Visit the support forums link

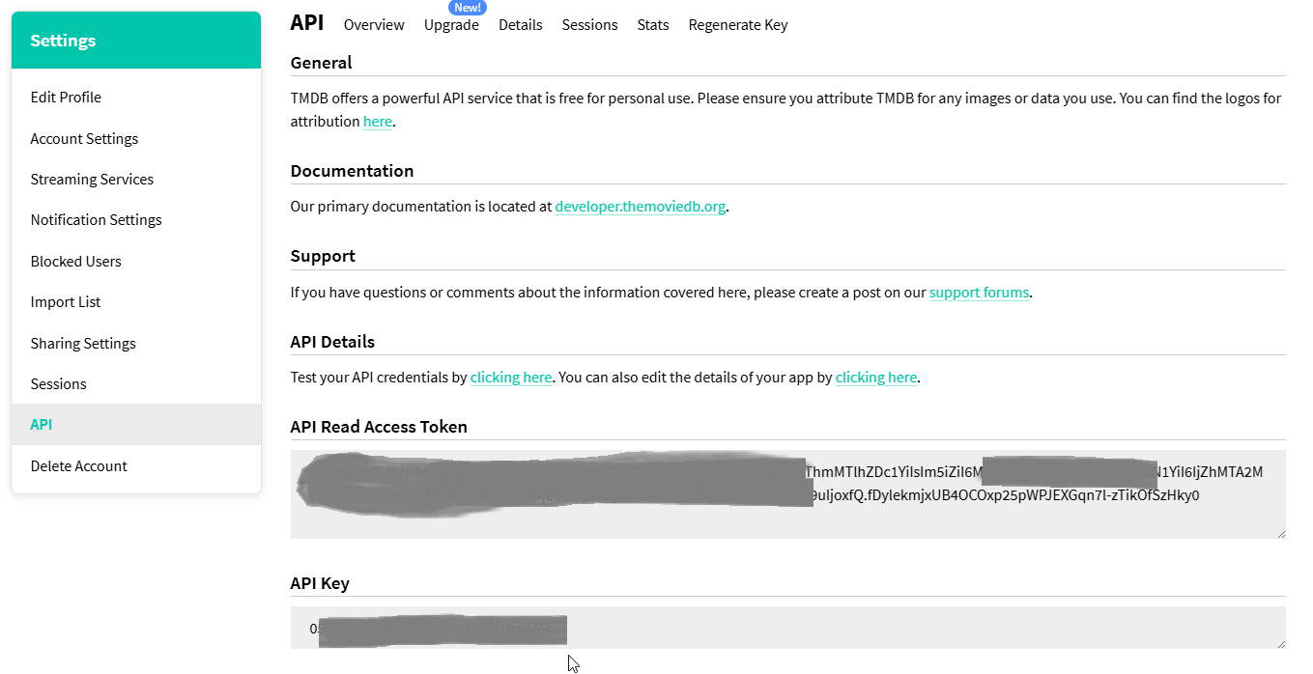979,292
